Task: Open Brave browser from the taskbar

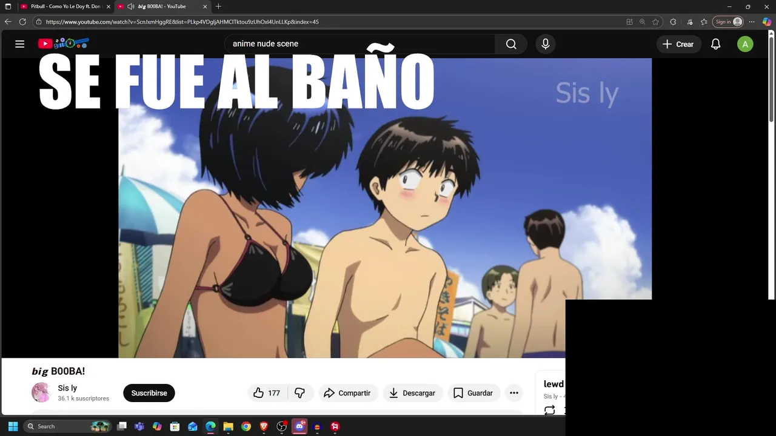Action: [264, 426]
